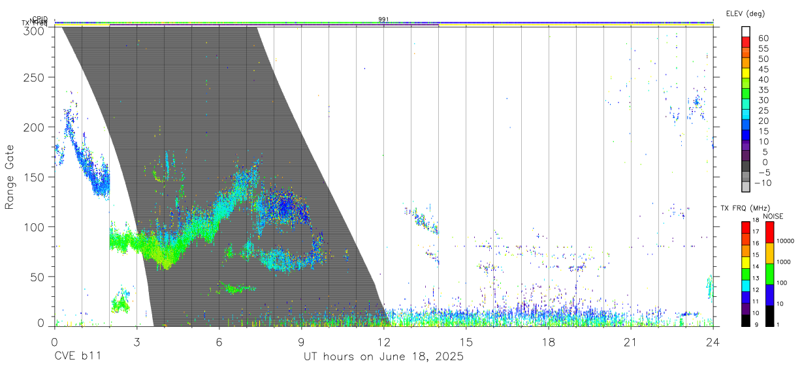Click the y-axis tick label 150
The width and height of the screenshot is (802, 370).
tap(35, 177)
